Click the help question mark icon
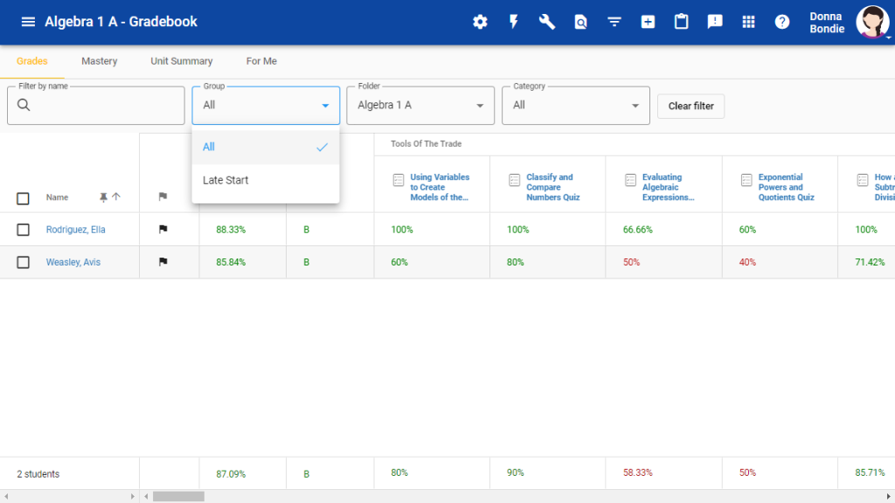Image resolution: width=895 pixels, height=503 pixels. 781,22
